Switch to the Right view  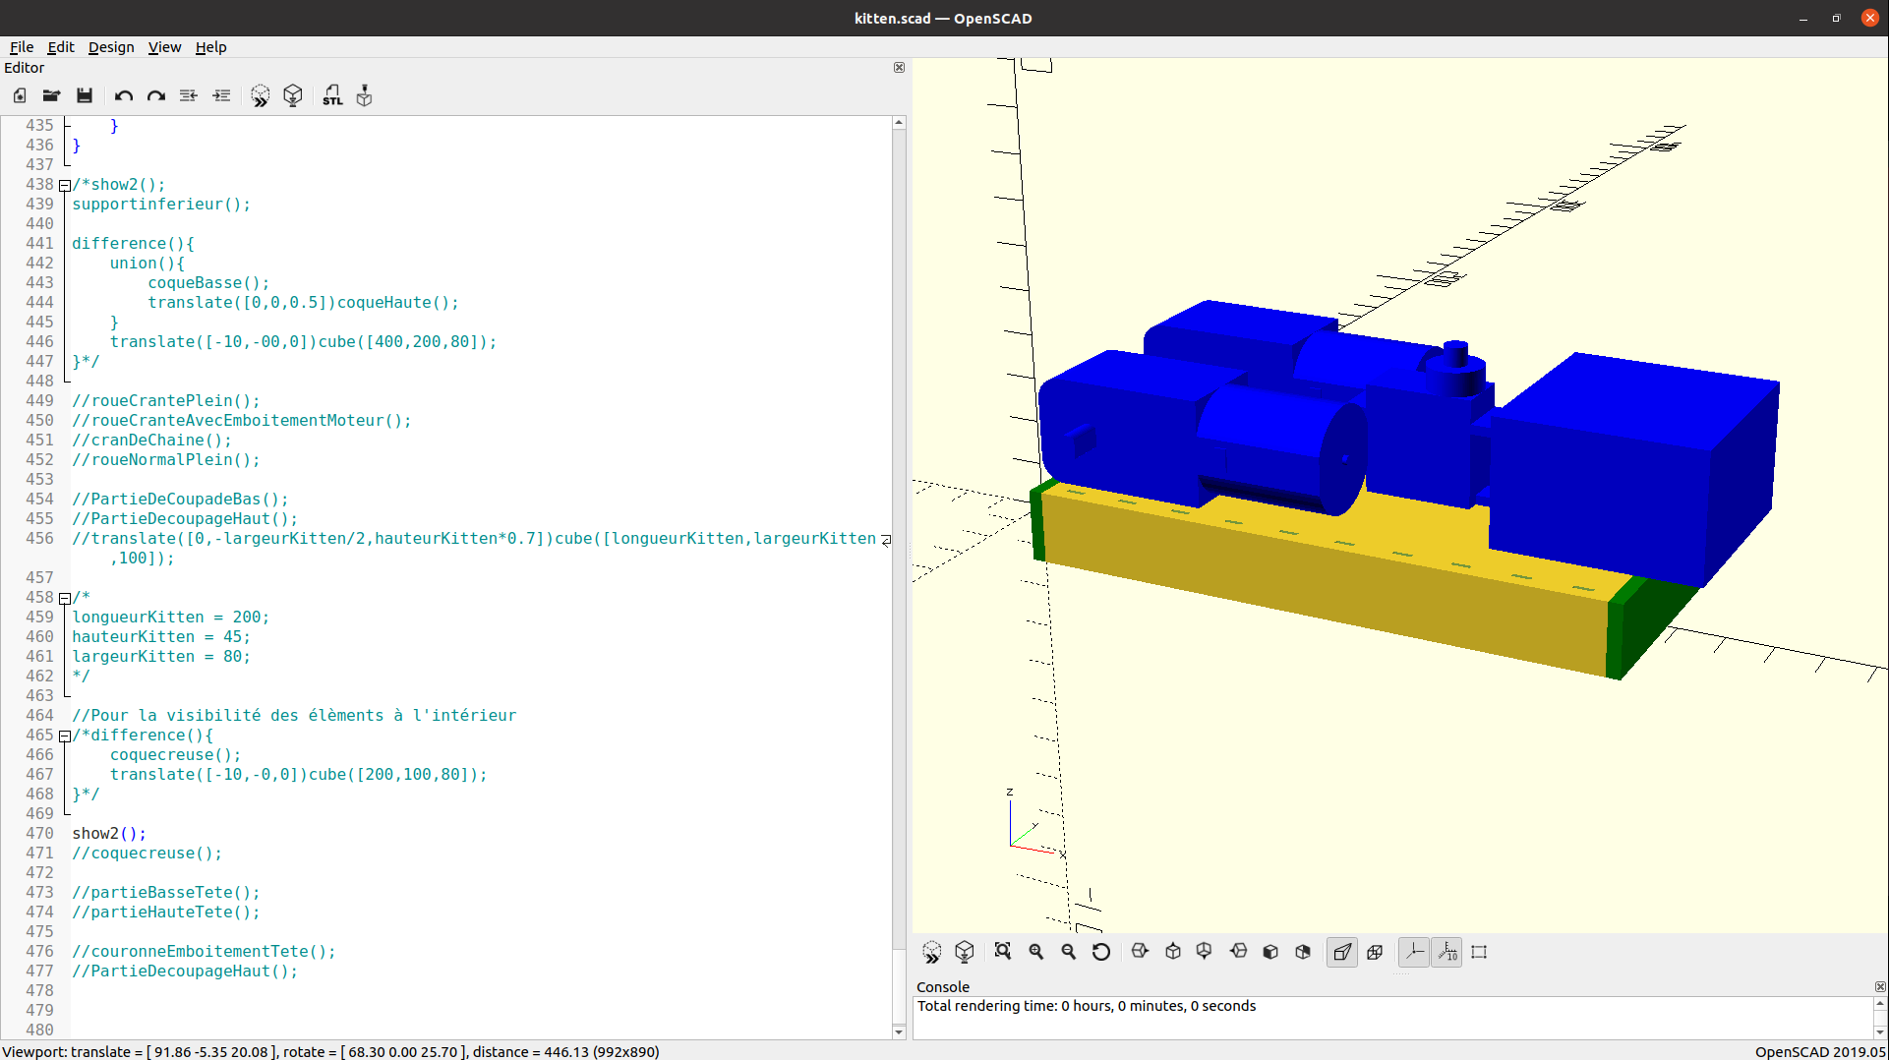tap(1141, 952)
